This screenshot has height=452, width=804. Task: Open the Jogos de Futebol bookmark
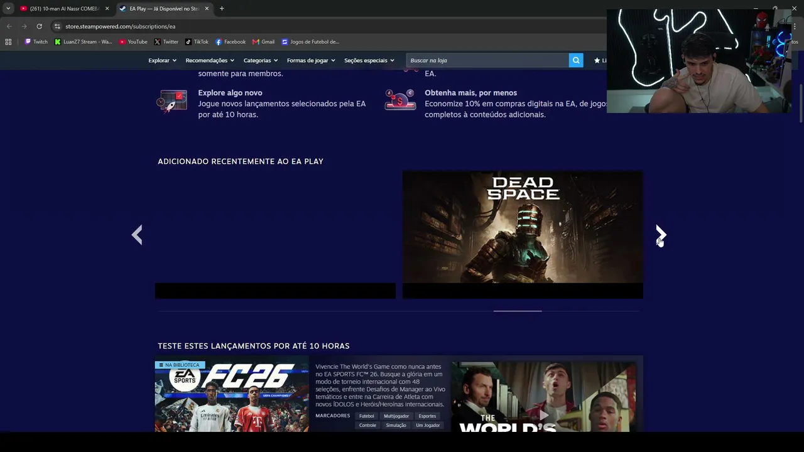[310, 42]
